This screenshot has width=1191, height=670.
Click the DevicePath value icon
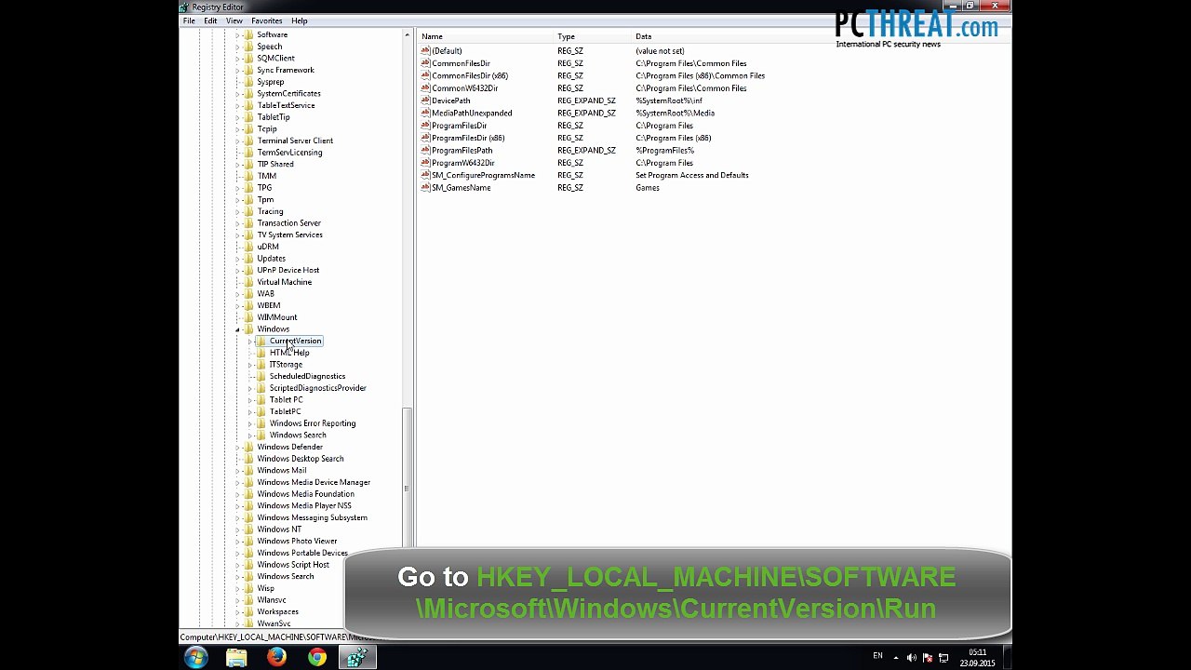click(425, 100)
